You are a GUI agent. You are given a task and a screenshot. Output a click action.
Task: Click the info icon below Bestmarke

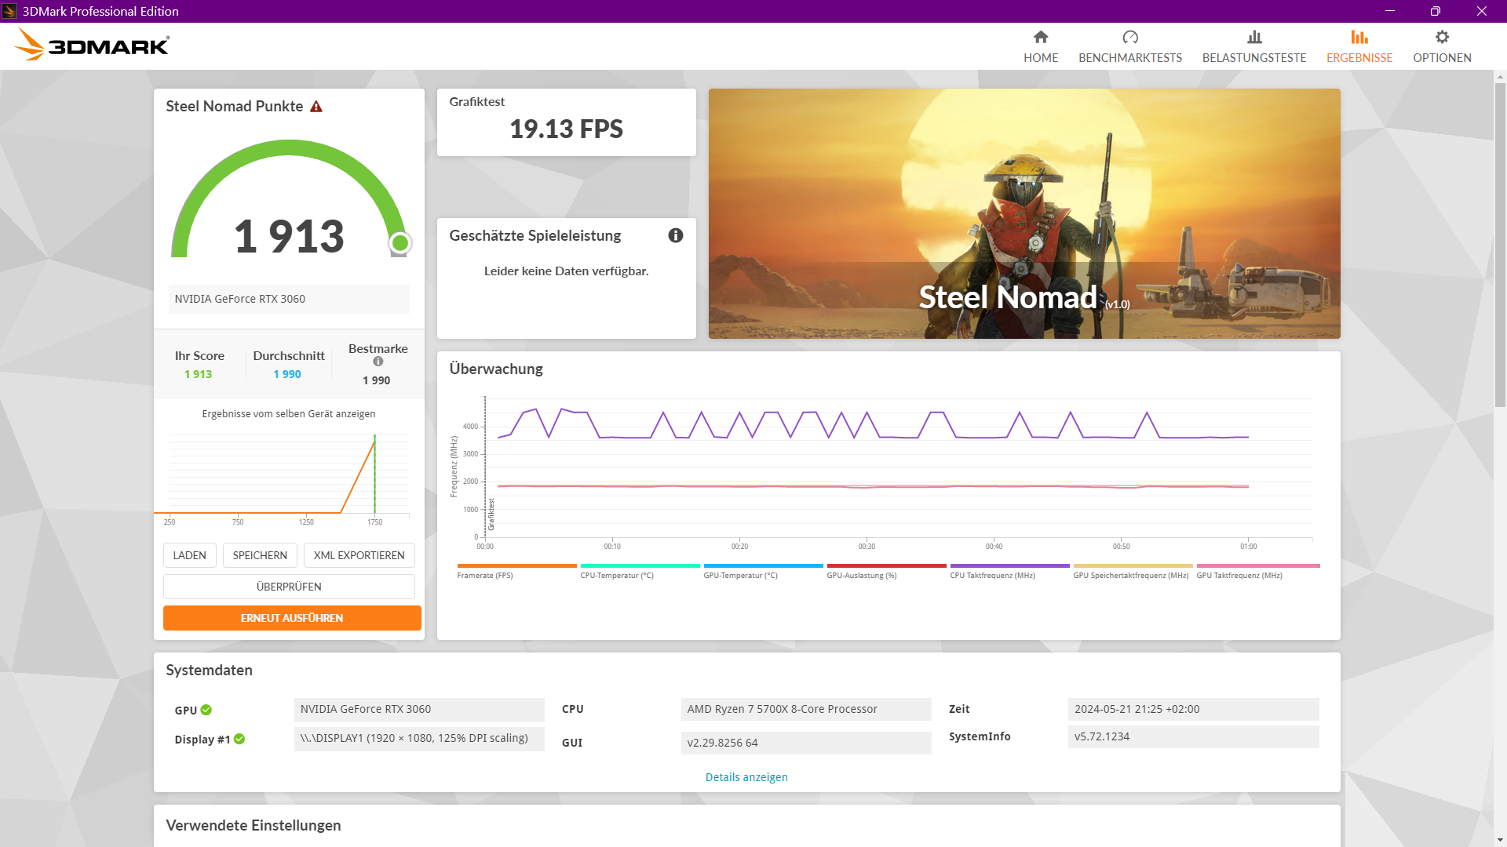point(378,362)
